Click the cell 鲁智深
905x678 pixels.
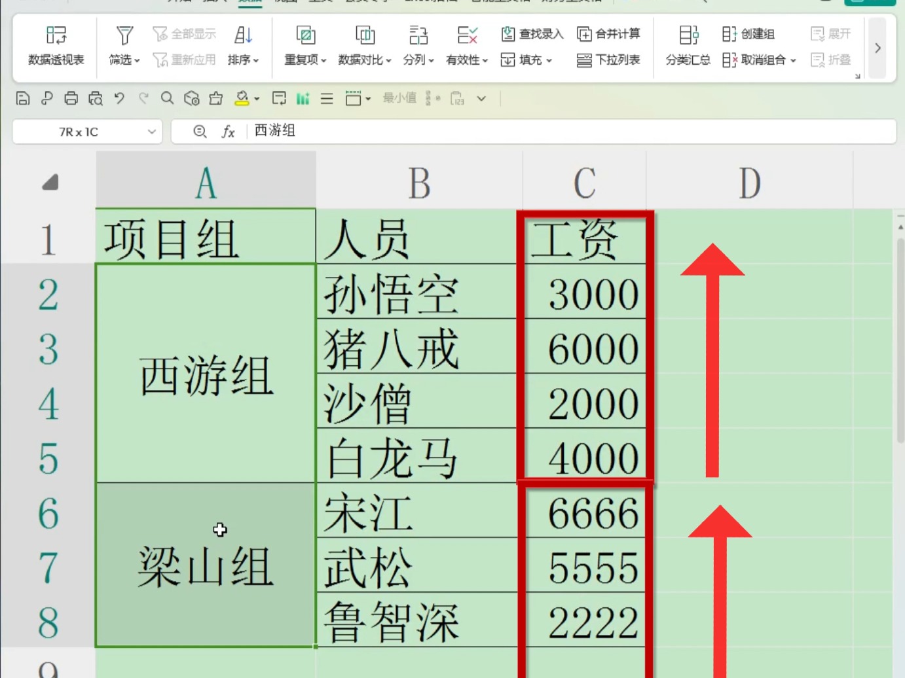[x=419, y=620]
